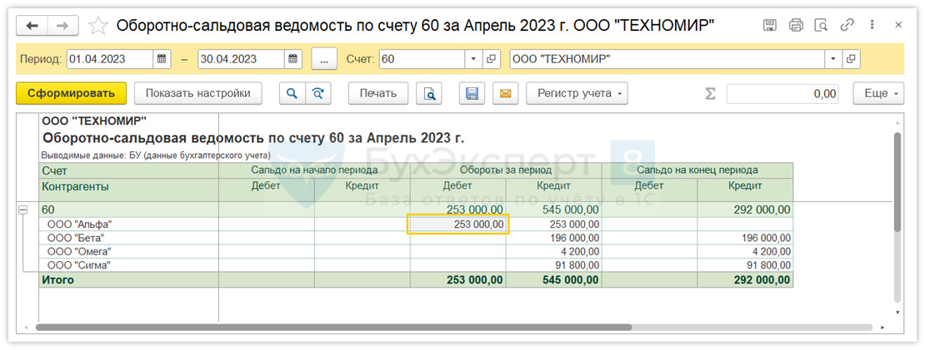925x350 pixels.
Task: Click the Сформировать button
Action: (71, 94)
